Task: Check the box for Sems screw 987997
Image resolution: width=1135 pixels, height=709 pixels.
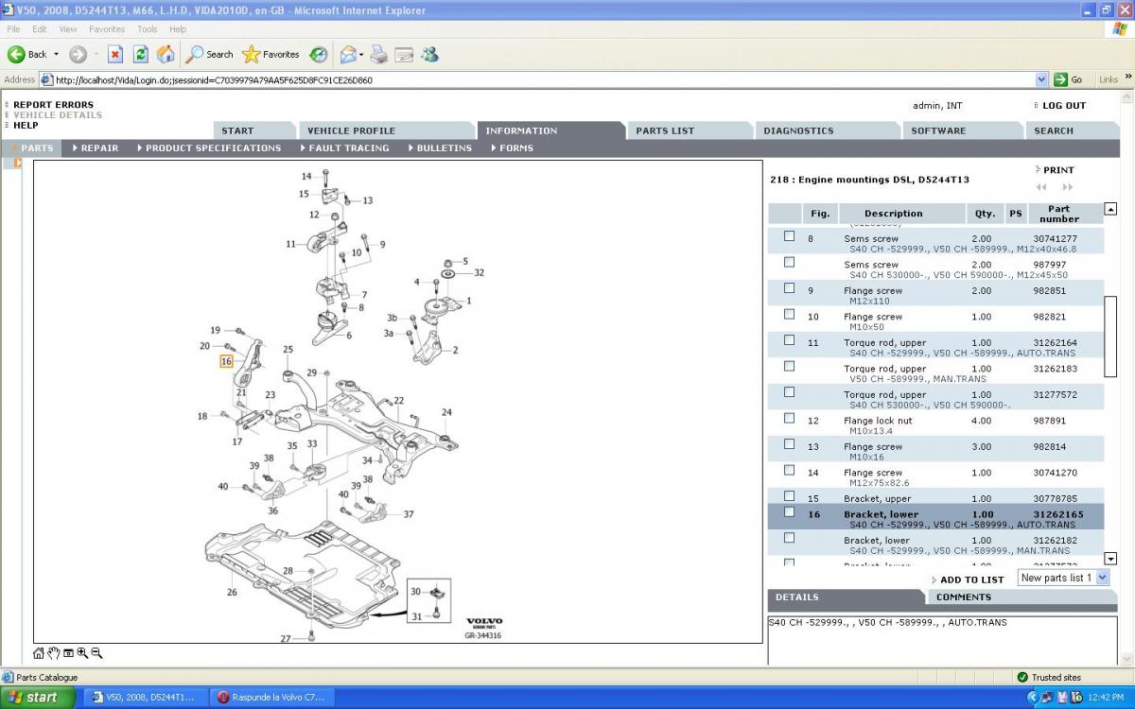Action: pyautogui.click(x=789, y=262)
